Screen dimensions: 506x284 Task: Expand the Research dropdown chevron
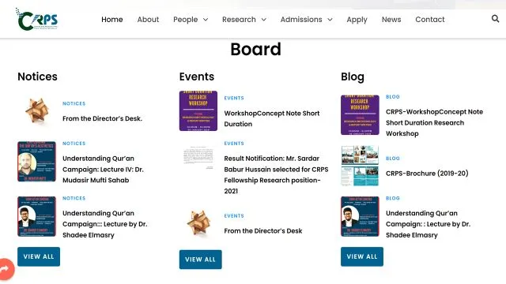[264, 20]
